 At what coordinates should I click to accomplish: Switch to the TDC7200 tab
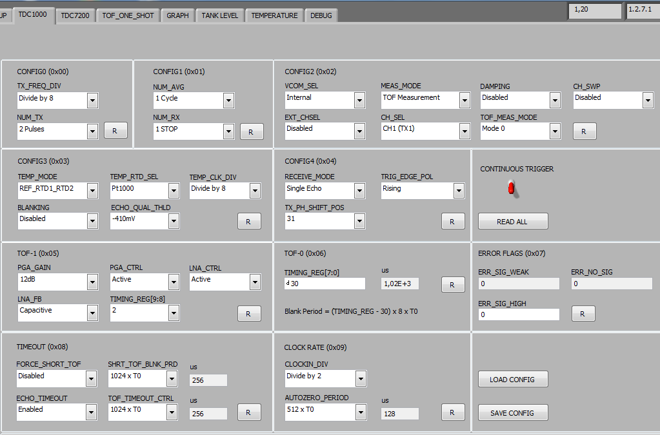(x=75, y=15)
